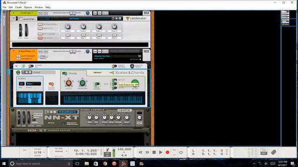The image size is (298, 167).
Task: Toggle the Bypass All switch in Players
Action: coord(31,66)
